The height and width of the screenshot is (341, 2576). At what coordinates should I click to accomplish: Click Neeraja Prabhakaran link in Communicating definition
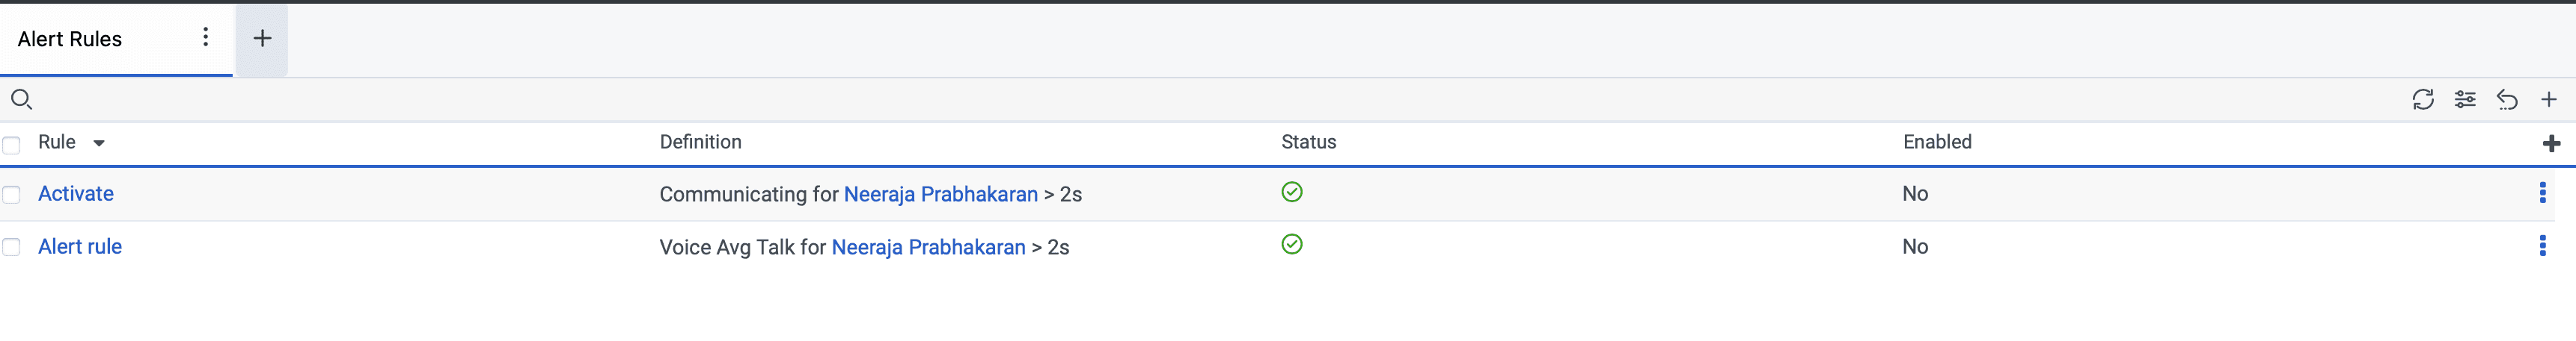940,195
